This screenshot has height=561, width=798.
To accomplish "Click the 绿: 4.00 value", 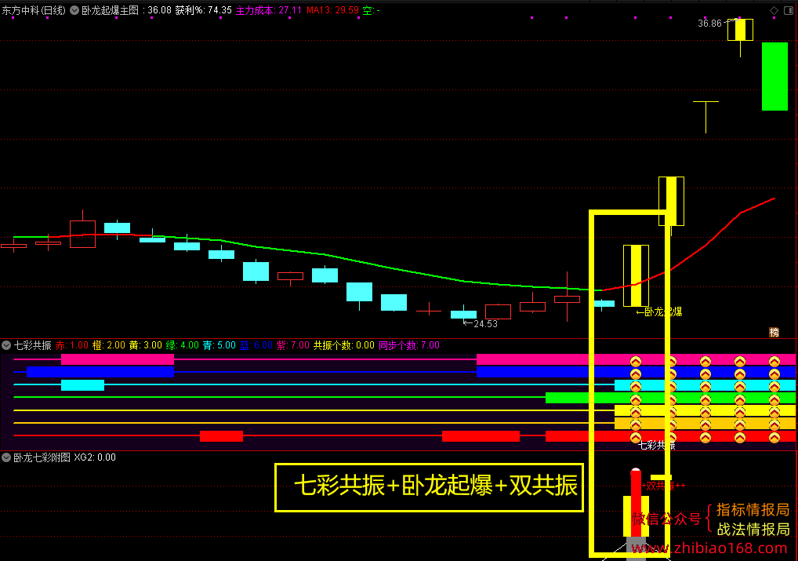I will [182, 345].
